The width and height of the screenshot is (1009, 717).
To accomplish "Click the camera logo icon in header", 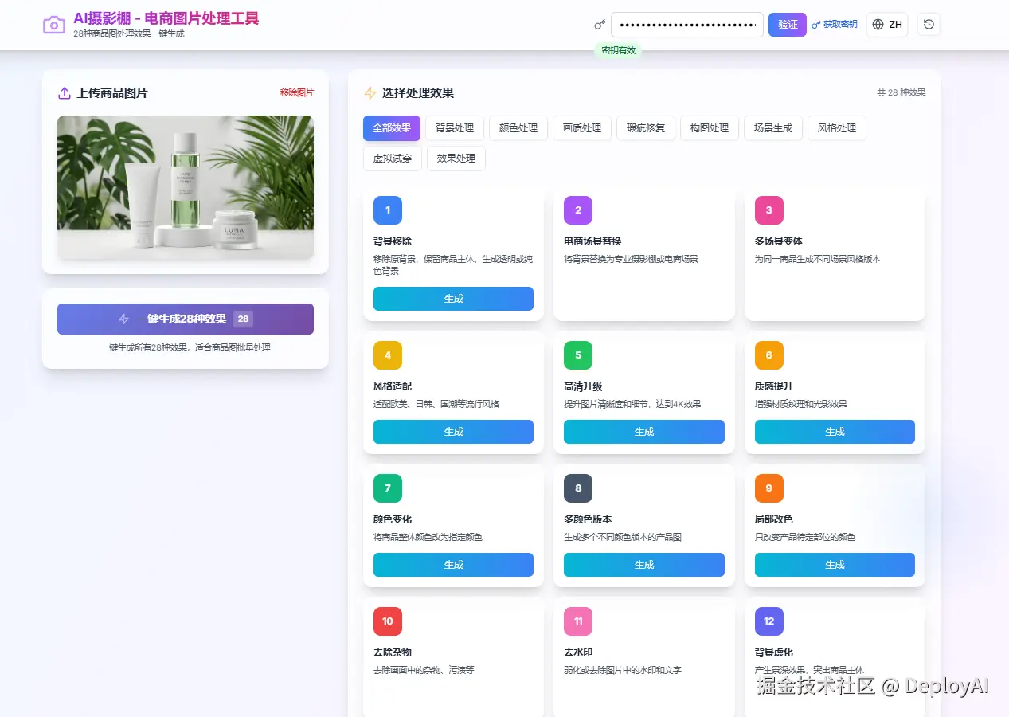I will click(54, 25).
